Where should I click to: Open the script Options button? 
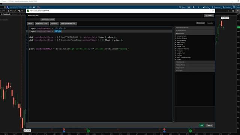coord(54,24)
